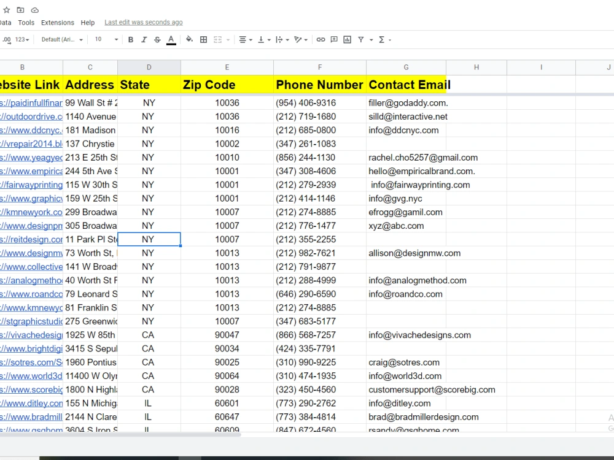
Task: Select the State header cell
Action: pyautogui.click(x=149, y=85)
